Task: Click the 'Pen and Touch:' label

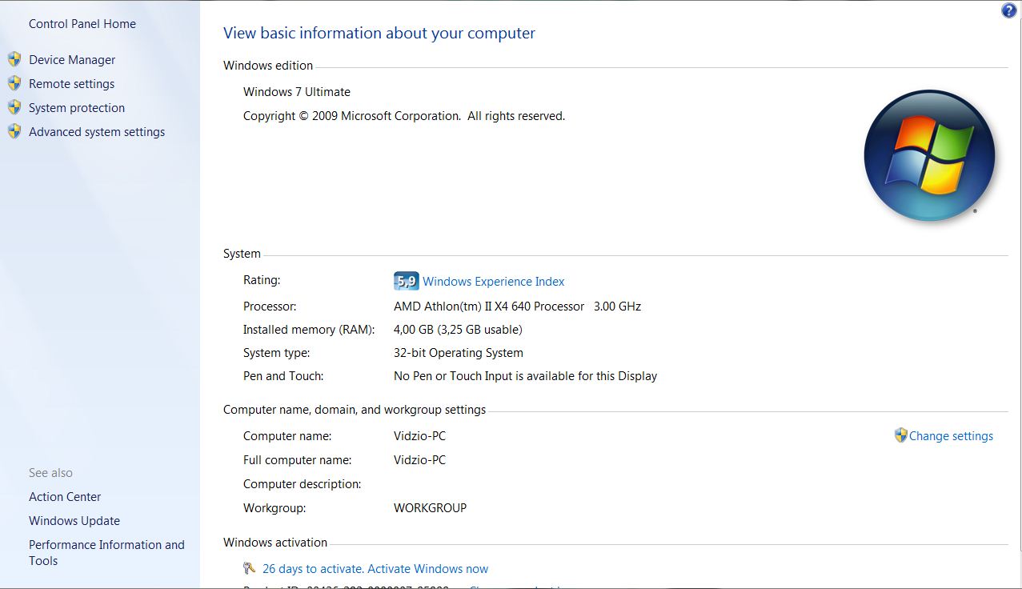Action: coord(283,376)
